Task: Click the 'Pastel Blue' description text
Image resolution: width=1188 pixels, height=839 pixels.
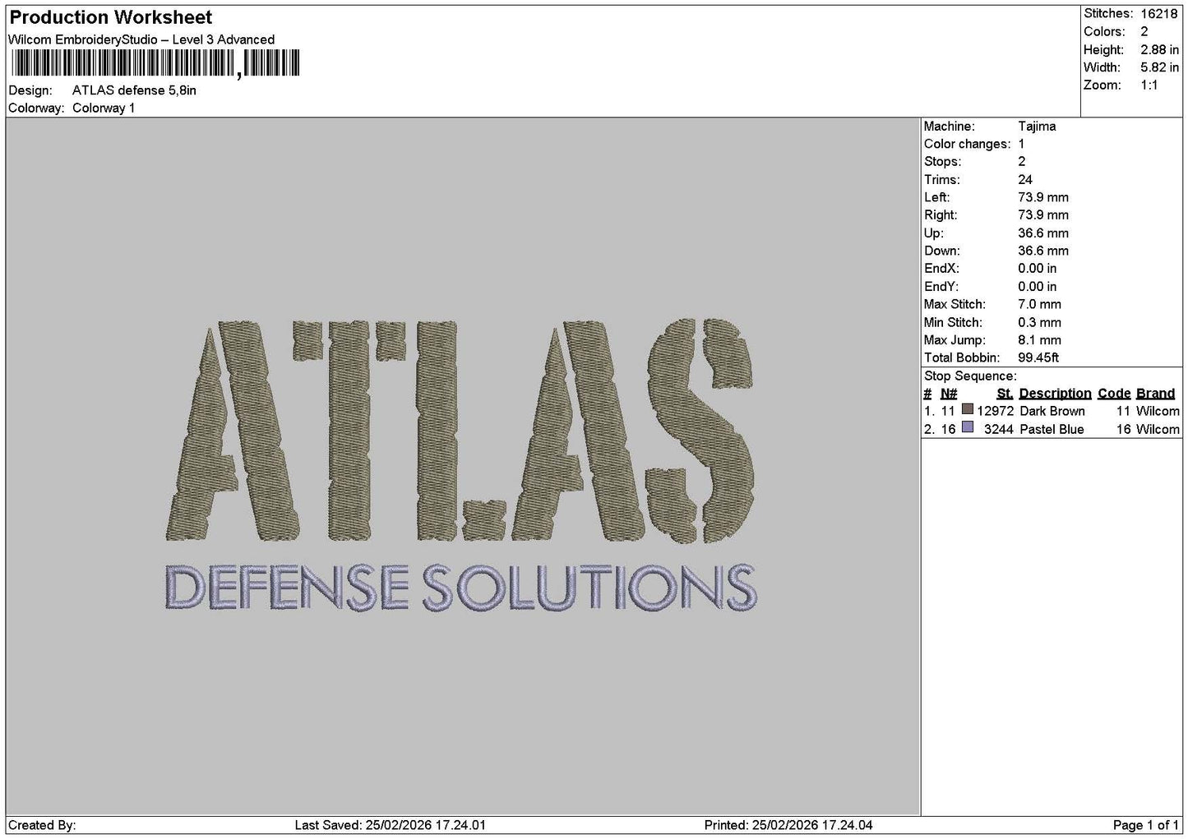Action: coord(1052,429)
